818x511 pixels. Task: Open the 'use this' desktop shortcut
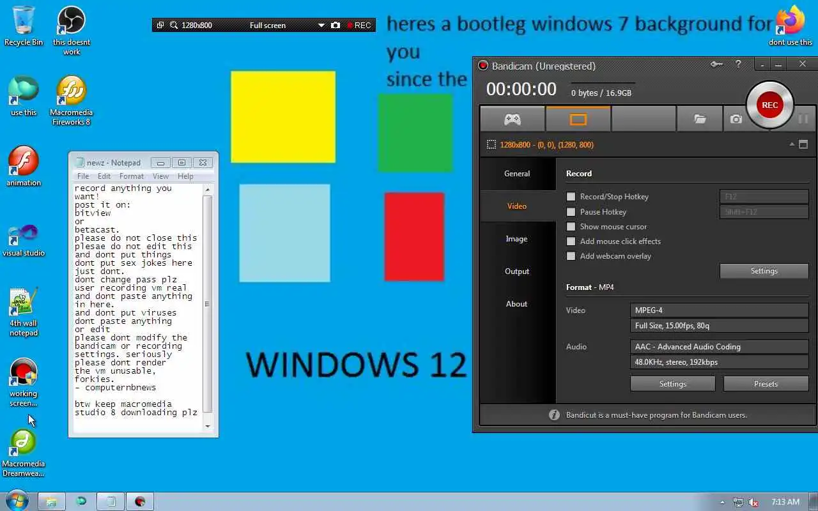[24, 96]
